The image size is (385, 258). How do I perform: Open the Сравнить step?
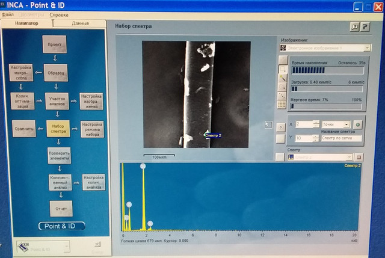[24, 129]
